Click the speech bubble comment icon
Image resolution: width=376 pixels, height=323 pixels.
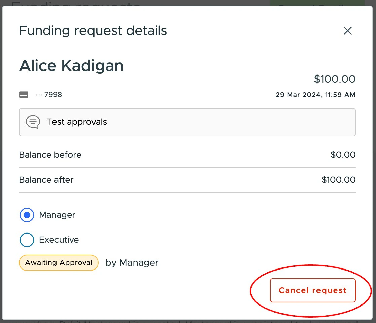32,122
